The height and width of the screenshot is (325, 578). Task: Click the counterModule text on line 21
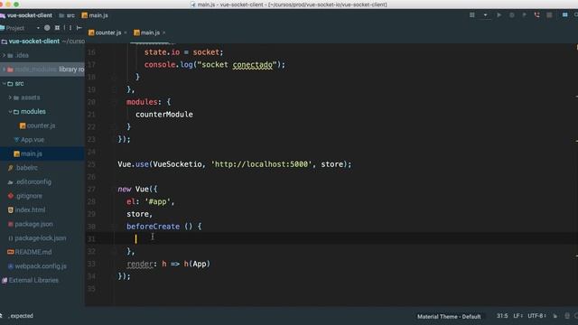(x=164, y=115)
